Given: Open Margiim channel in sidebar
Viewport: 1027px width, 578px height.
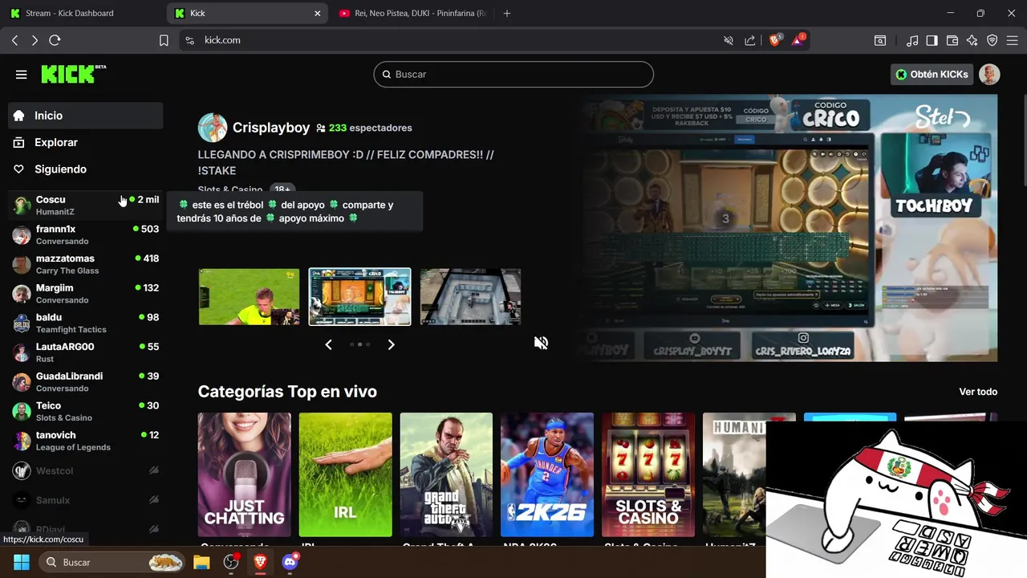Looking at the screenshot, I should coord(85,294).
